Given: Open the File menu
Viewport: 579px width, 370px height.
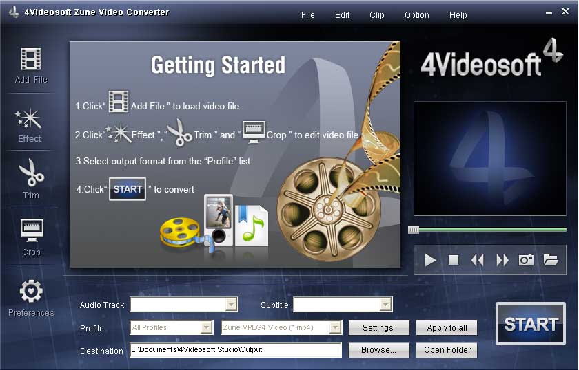Looking at the screenshot, I should coord(308,15).
